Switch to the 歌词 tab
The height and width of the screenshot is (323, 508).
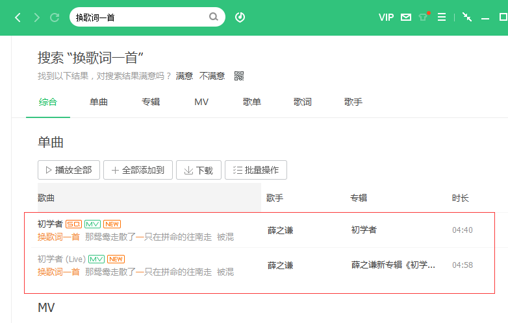[302, 102]
